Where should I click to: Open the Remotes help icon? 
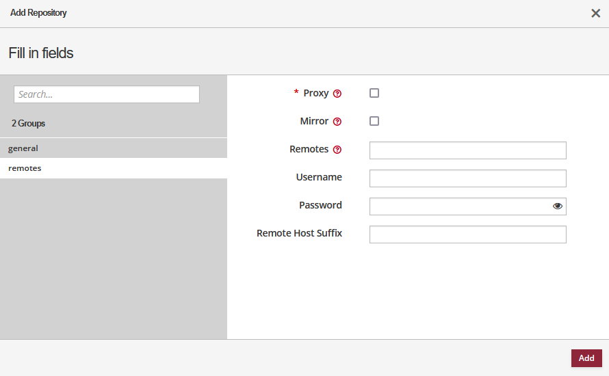click(337, 150)
